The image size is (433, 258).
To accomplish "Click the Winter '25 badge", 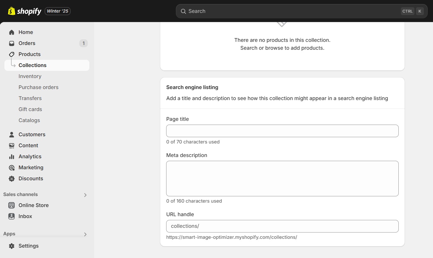I will (x=57, y=11).
